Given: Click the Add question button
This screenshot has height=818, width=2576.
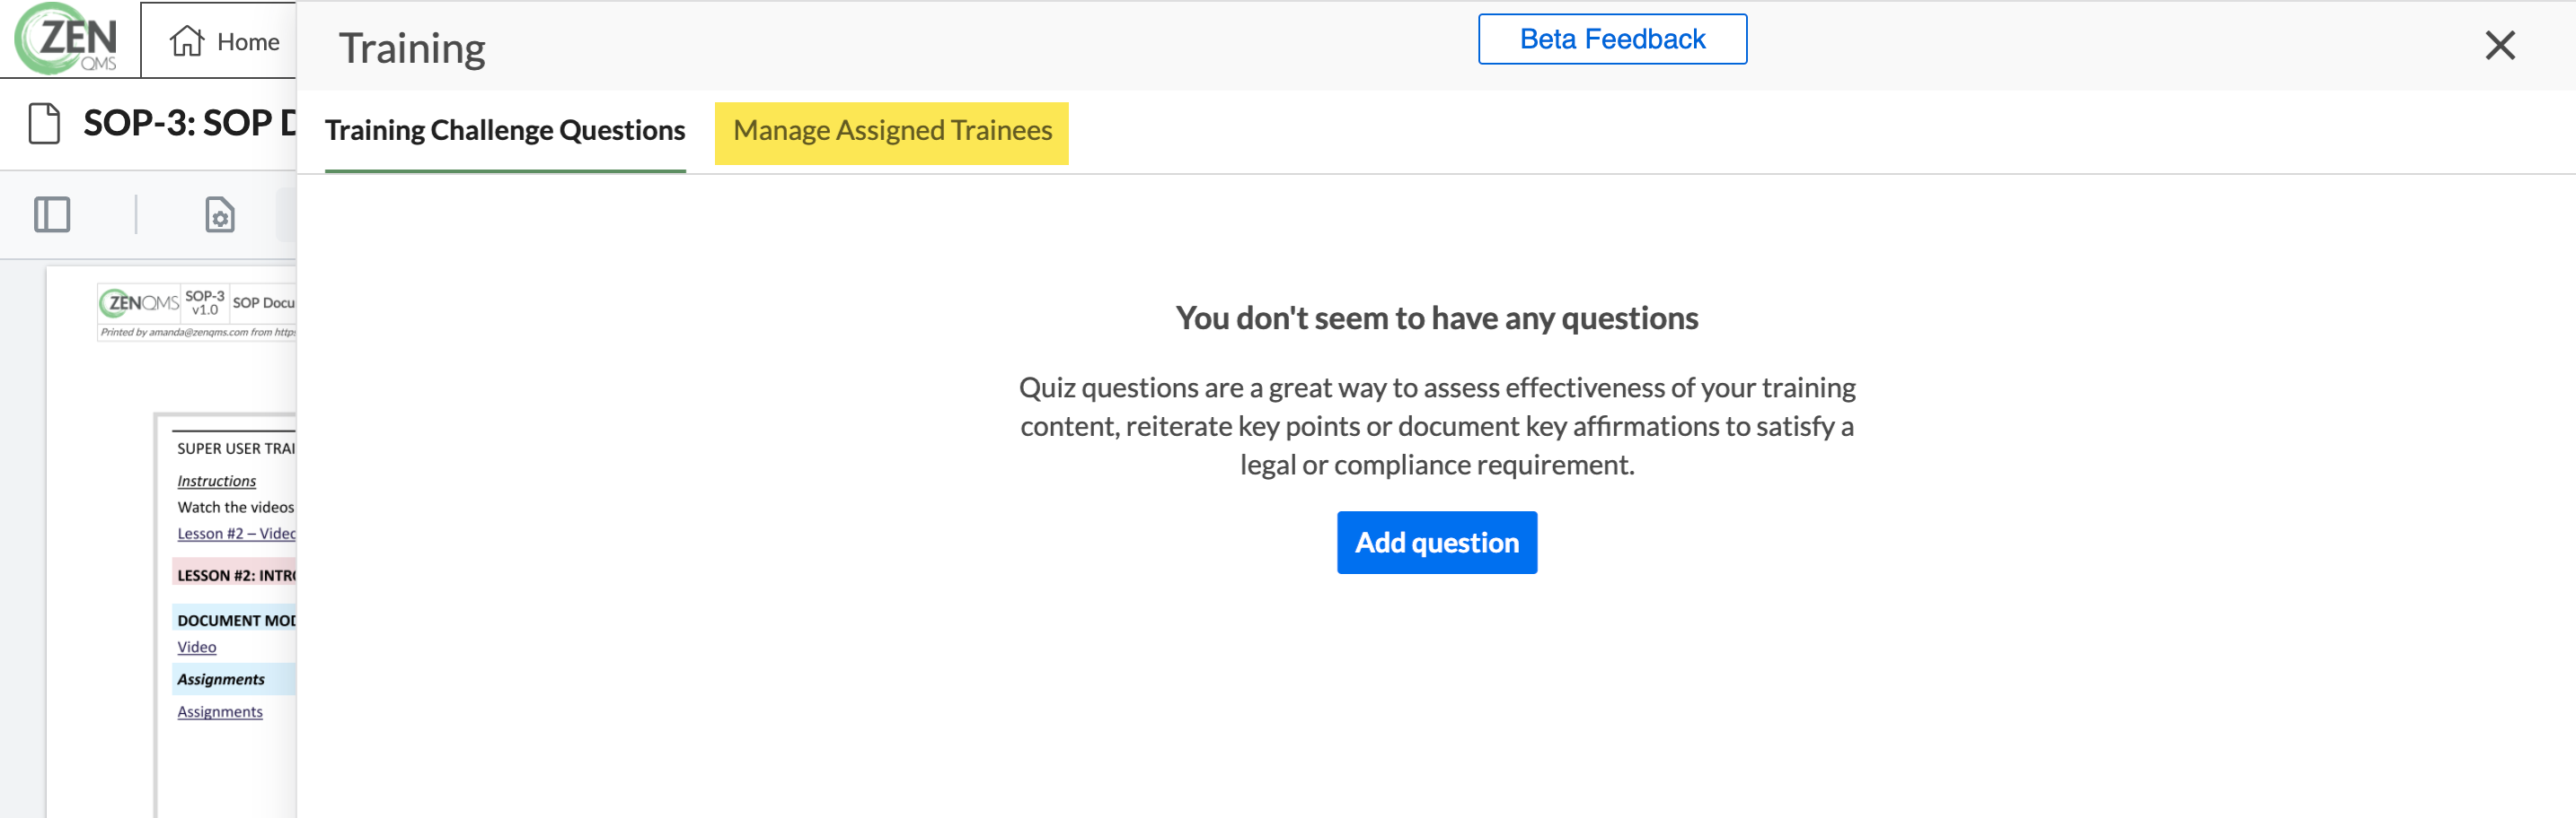Looking at the screenshot, I should pos(1437,543).
